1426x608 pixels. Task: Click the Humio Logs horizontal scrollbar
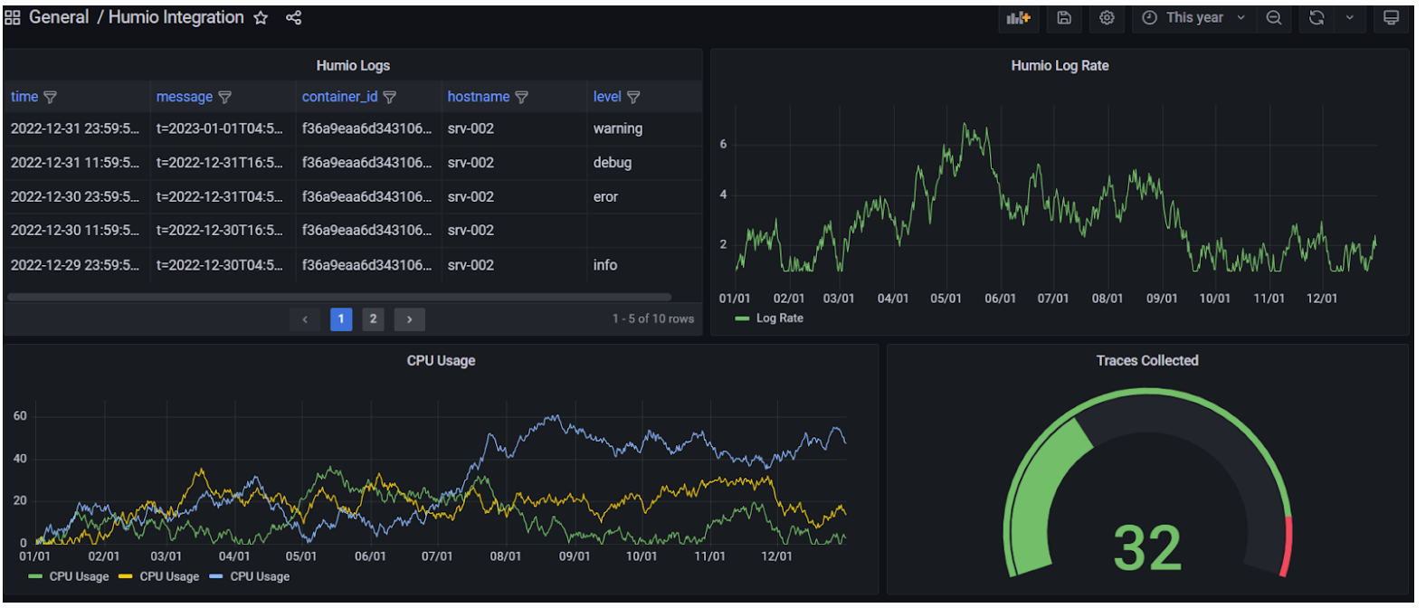tap(339, 297)
